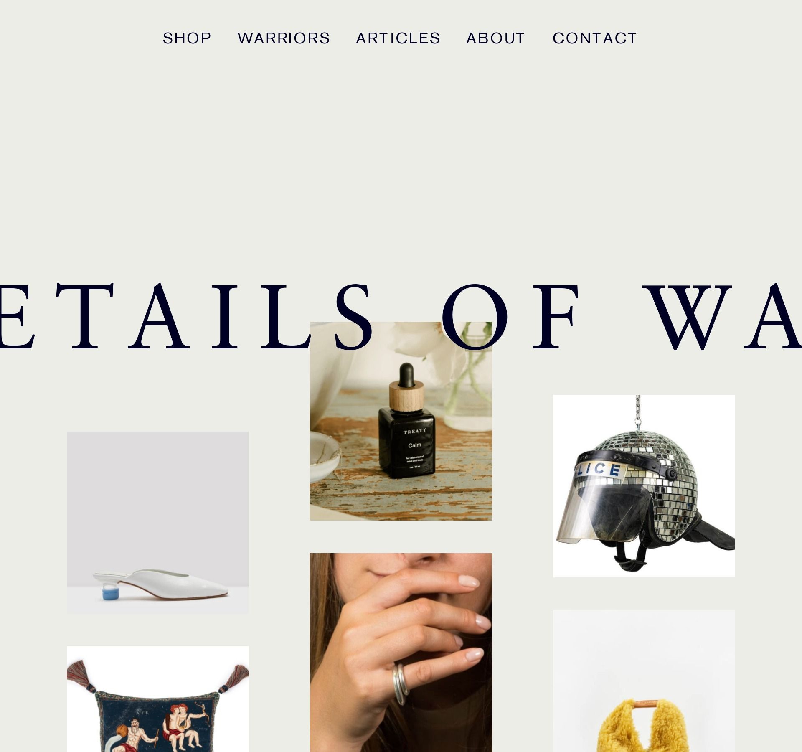802x752 pixels.
Task: Open the CONTACT link
Action: tap(595, 38)
